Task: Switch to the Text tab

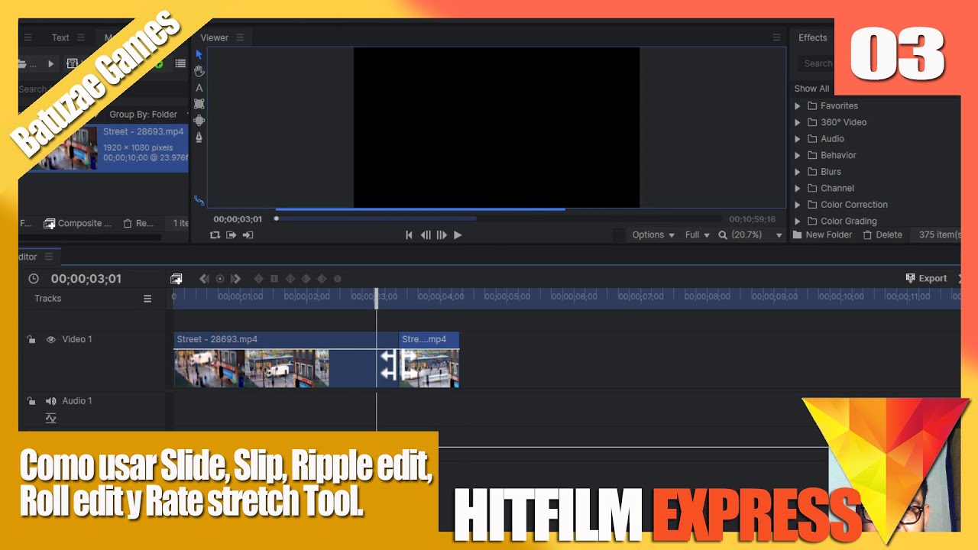Action: pyautogui.click(x=60, y=37)
